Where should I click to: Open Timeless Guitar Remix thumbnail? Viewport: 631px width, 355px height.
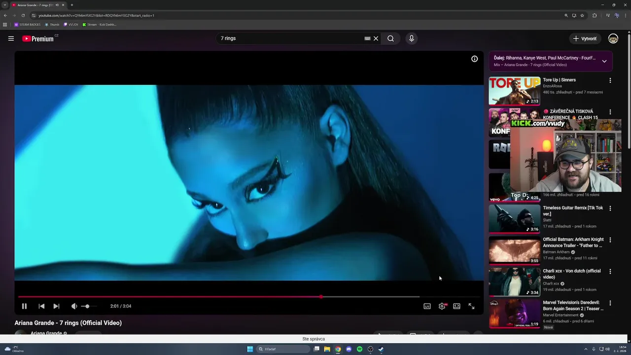(x=514, y=218)
